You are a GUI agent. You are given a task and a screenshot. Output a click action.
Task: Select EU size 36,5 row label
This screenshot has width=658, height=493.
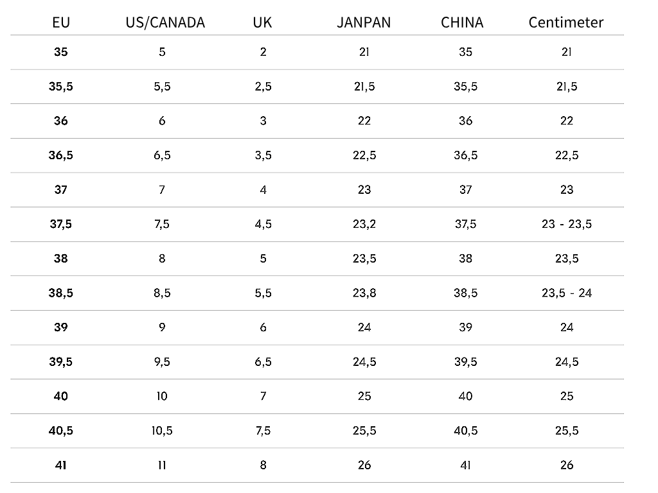pyautogui.click(x=61, y=155)
